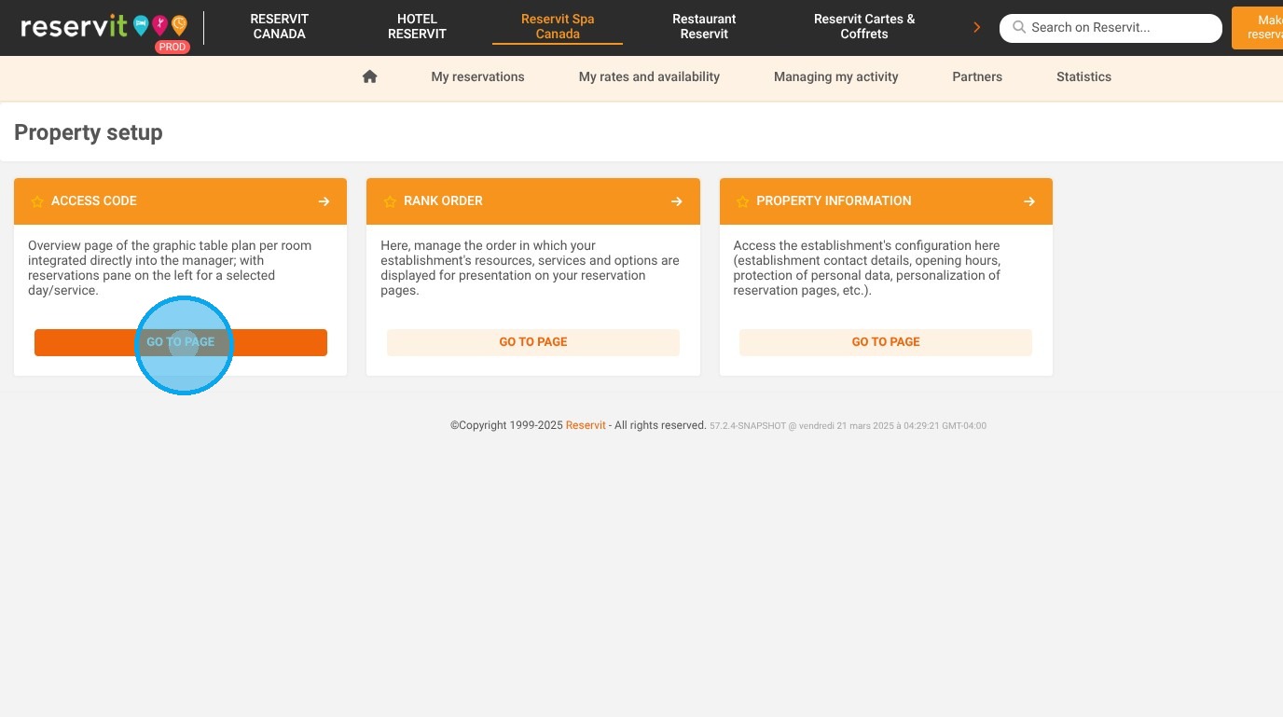Click the Make reservation orange button
The width and height of the screenshot is (1283, 717).
(x=1257, y=27)
